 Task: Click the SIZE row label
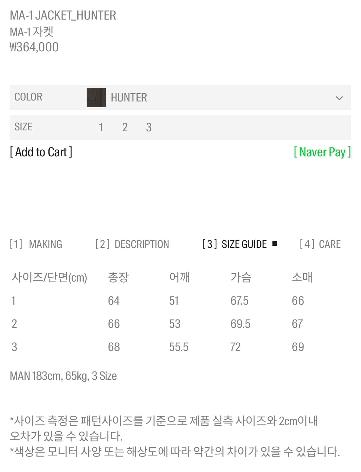point(23,127)
